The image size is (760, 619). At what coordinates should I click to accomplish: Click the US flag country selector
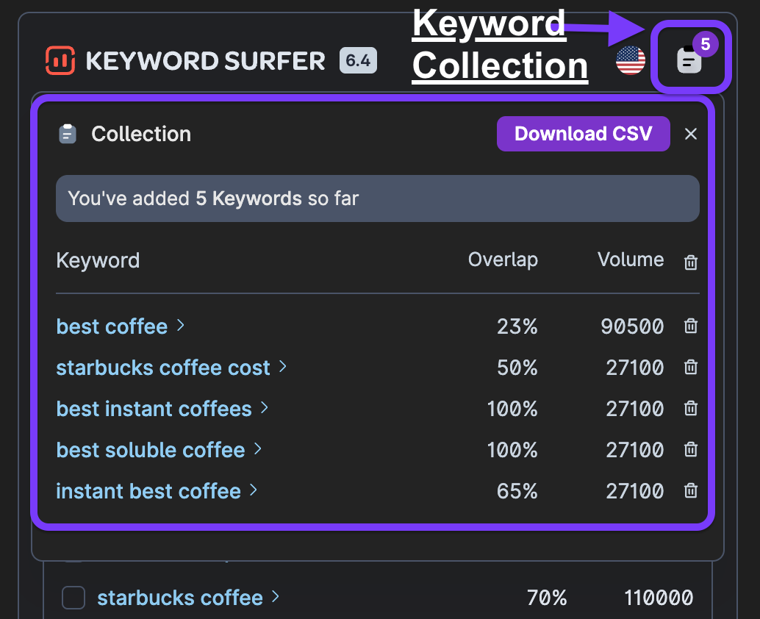click(631, 60)
